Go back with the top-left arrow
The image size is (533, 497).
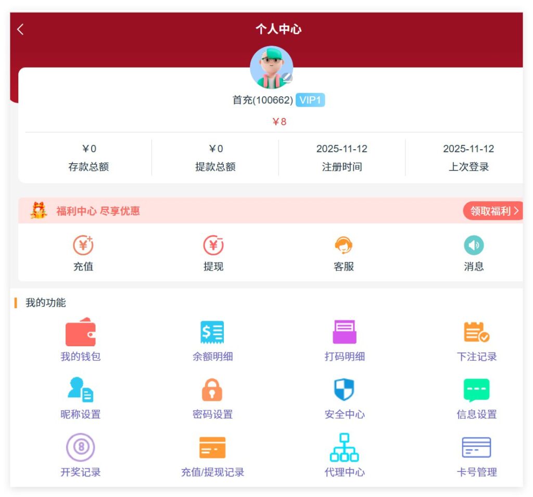coord(20,30)
